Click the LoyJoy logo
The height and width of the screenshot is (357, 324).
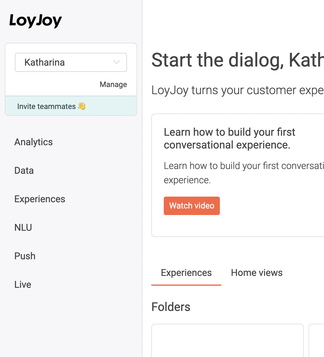point(35,20)
